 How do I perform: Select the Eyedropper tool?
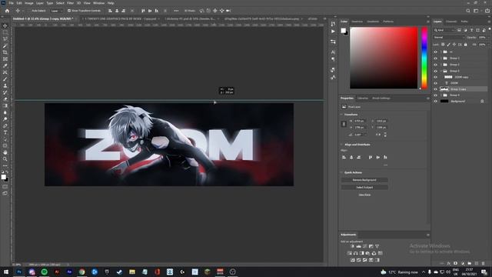point(5,65)
